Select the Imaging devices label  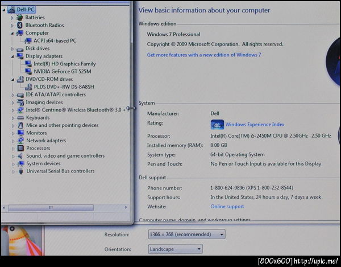click(x=44, y=102)
